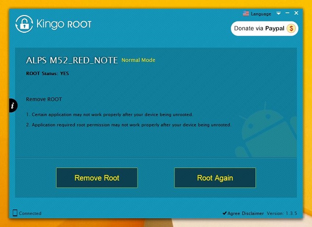Viewport: 312px width, 227px height.
Task: Click the ROOT Status: YES text
Action: (47, 73)
